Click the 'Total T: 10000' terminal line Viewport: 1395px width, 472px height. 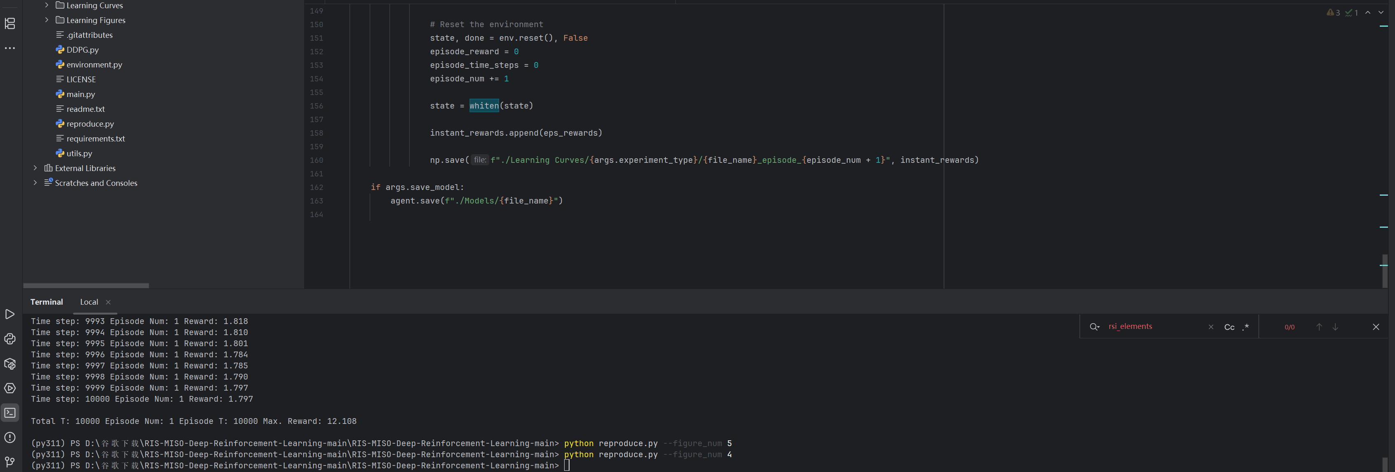click(193, 421)
